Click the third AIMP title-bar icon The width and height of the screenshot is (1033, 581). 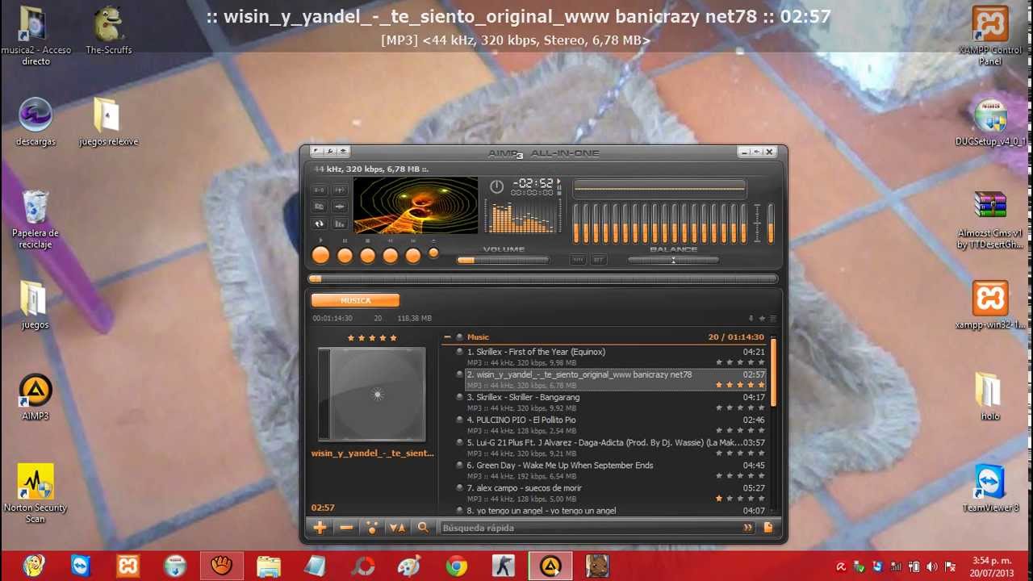click(x=343, y=151)
